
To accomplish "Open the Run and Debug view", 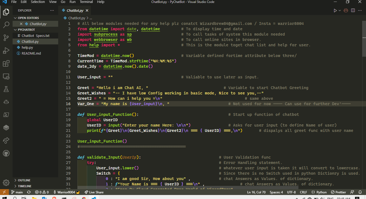I will click(6, 51).
